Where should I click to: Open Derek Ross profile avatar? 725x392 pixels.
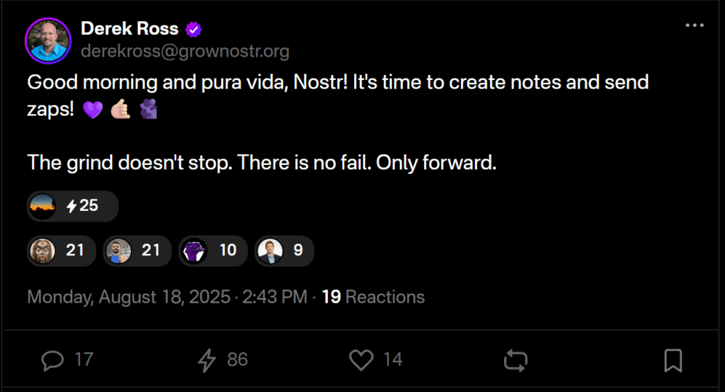tap(47, 39)
